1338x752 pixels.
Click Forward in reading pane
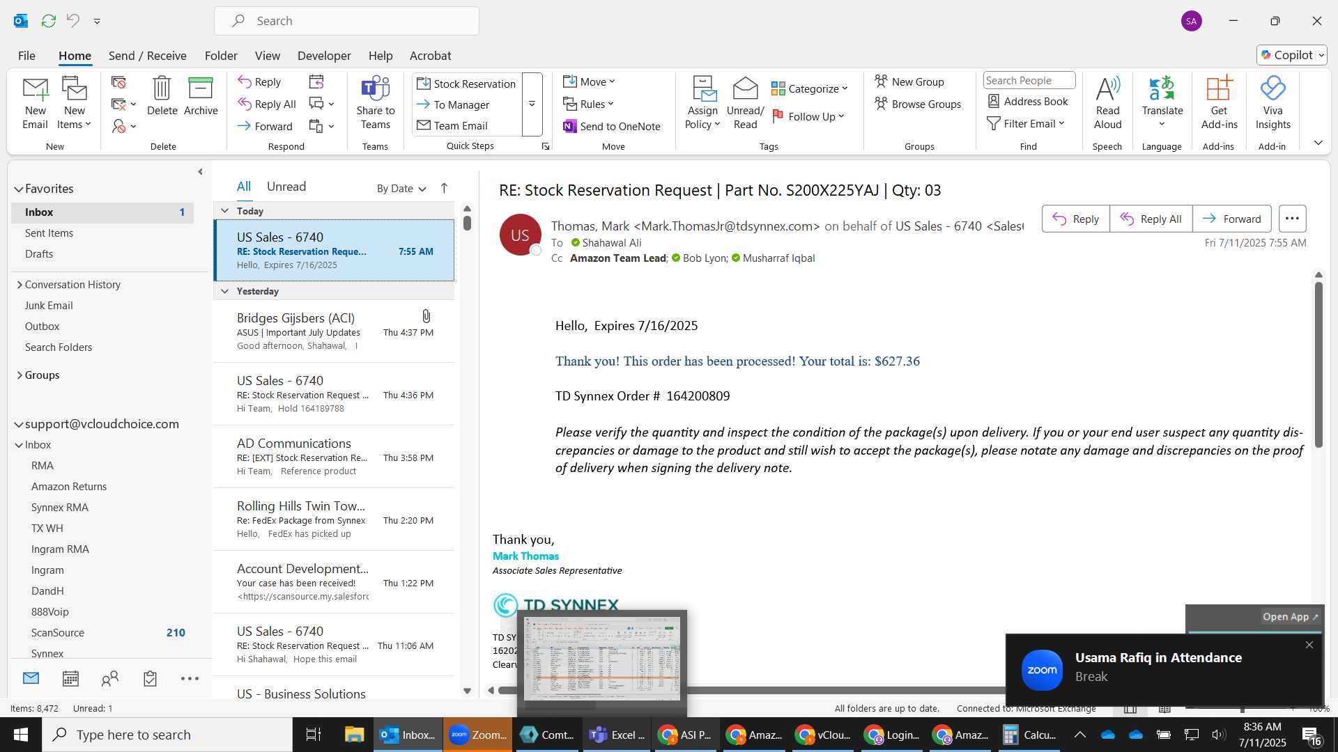click(1231, 219)
